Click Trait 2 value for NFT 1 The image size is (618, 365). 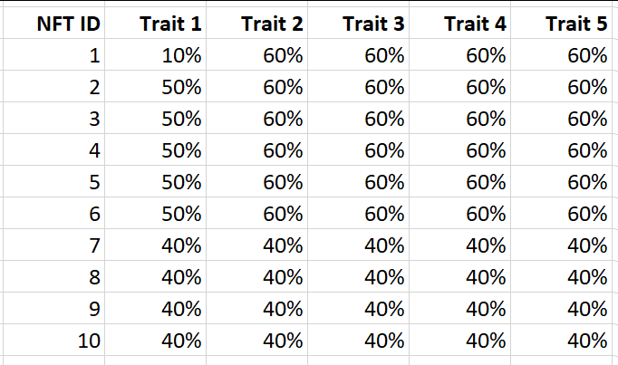click(282, 56)
